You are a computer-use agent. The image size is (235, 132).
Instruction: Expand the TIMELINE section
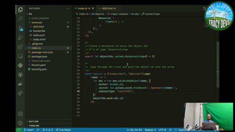click(34, 125)
